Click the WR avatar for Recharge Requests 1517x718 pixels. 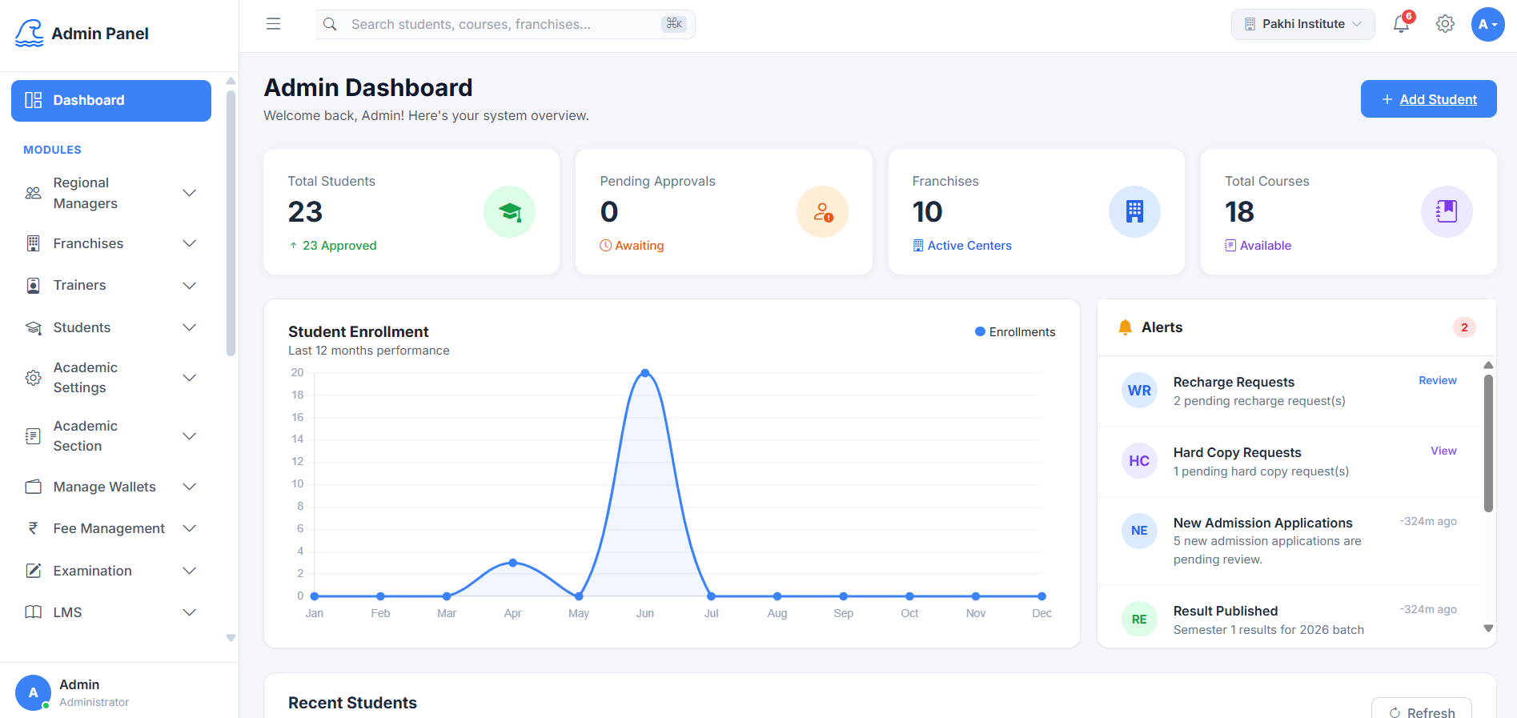pos(1139,391)
